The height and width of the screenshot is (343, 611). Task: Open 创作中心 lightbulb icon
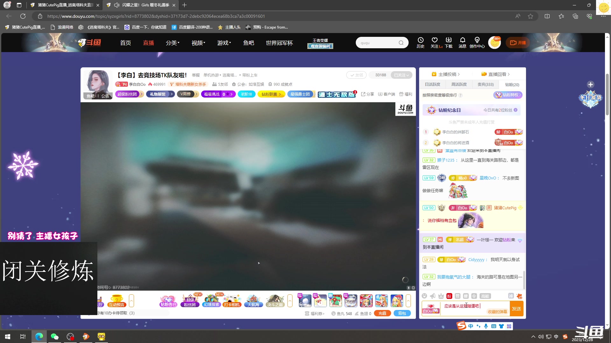pyautogui.click(x=477, y=43)
